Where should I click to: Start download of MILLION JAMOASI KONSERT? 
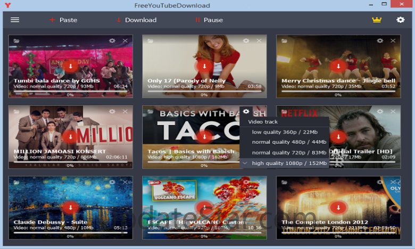pos(70,137)
